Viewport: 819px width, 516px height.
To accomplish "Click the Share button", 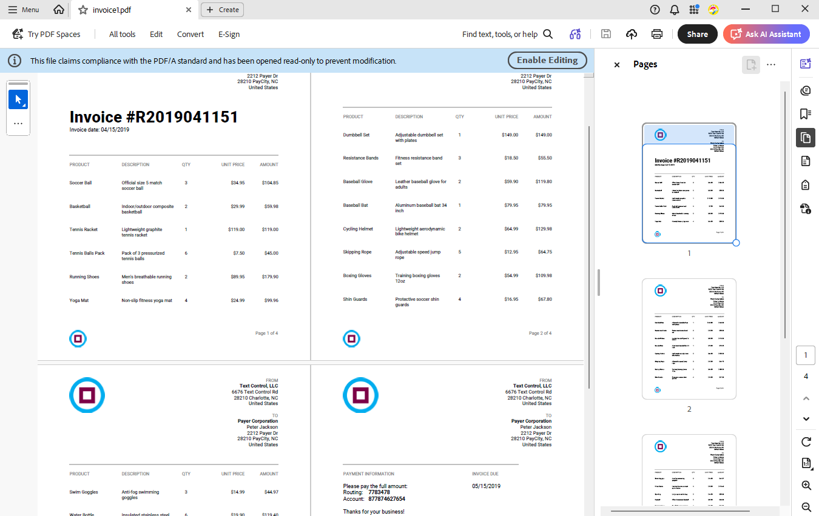I will (x=697, y=34).
